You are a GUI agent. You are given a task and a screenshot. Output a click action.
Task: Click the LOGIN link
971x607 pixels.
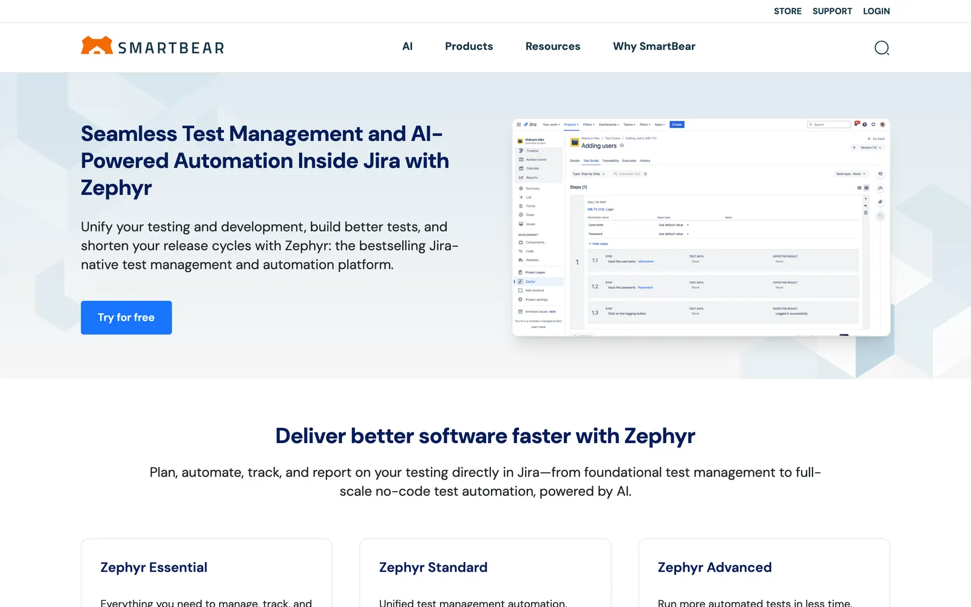(x=876, y=11)
